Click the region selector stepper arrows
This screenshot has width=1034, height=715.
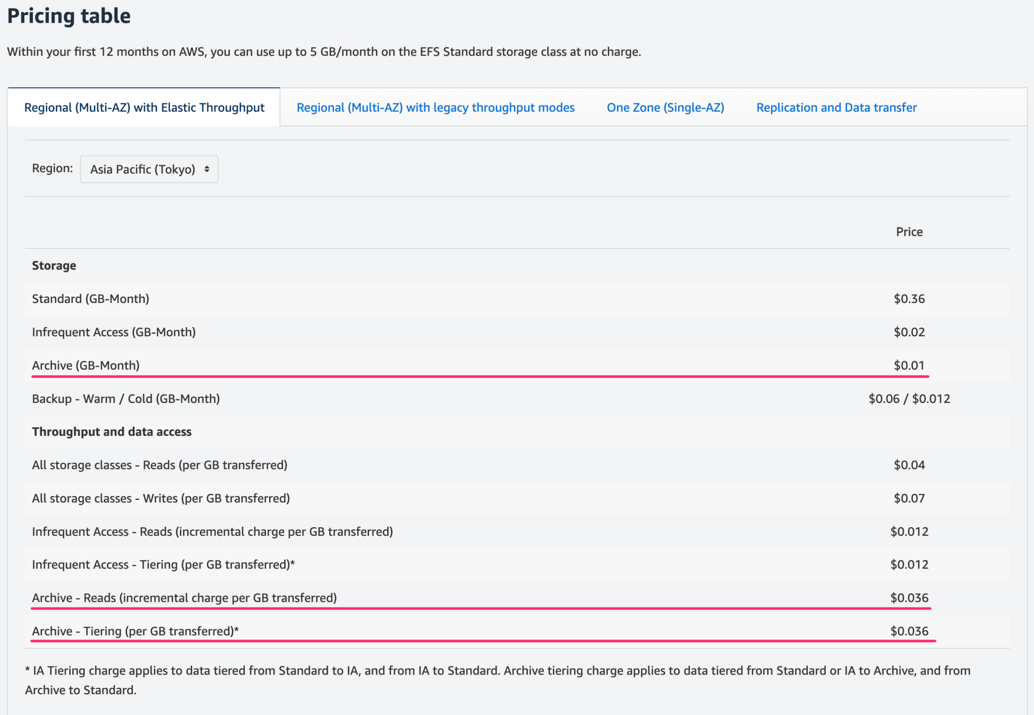(206, 169)
